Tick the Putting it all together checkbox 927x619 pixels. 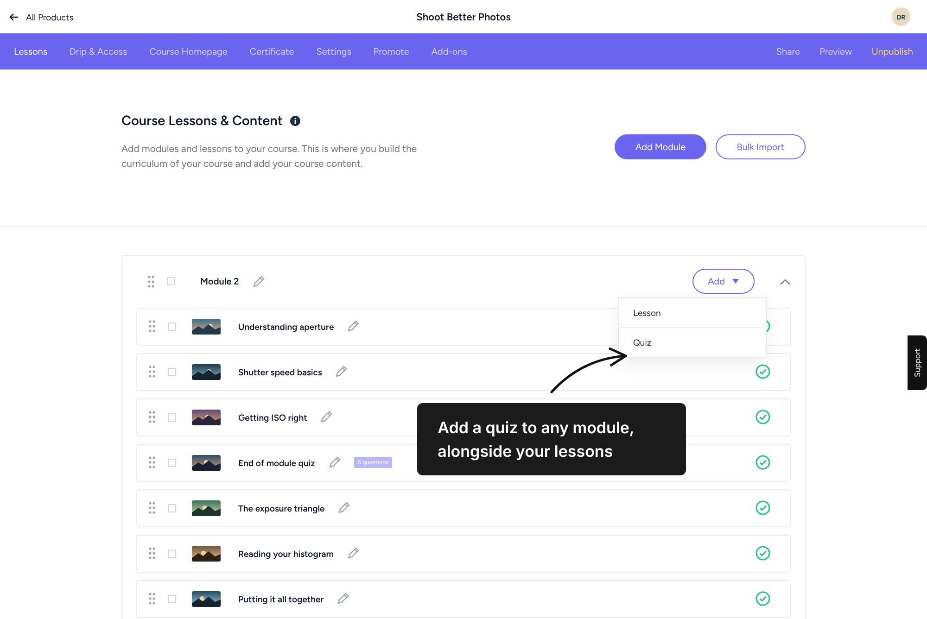[x=172, y=599]
